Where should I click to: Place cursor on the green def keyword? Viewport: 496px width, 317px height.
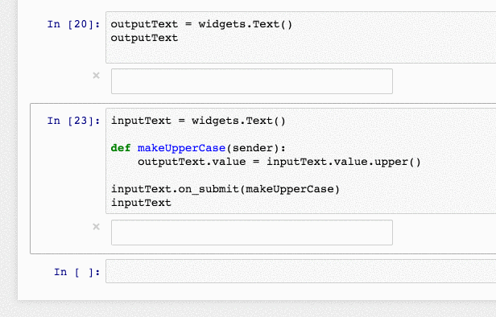121,148
